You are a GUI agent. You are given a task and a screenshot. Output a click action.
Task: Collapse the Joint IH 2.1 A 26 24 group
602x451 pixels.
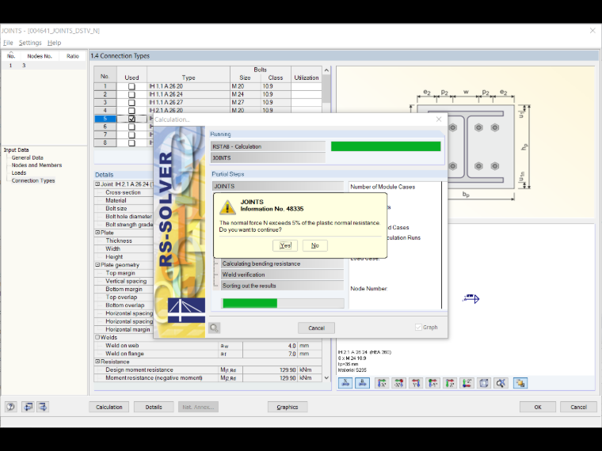(x=97, y=184)
